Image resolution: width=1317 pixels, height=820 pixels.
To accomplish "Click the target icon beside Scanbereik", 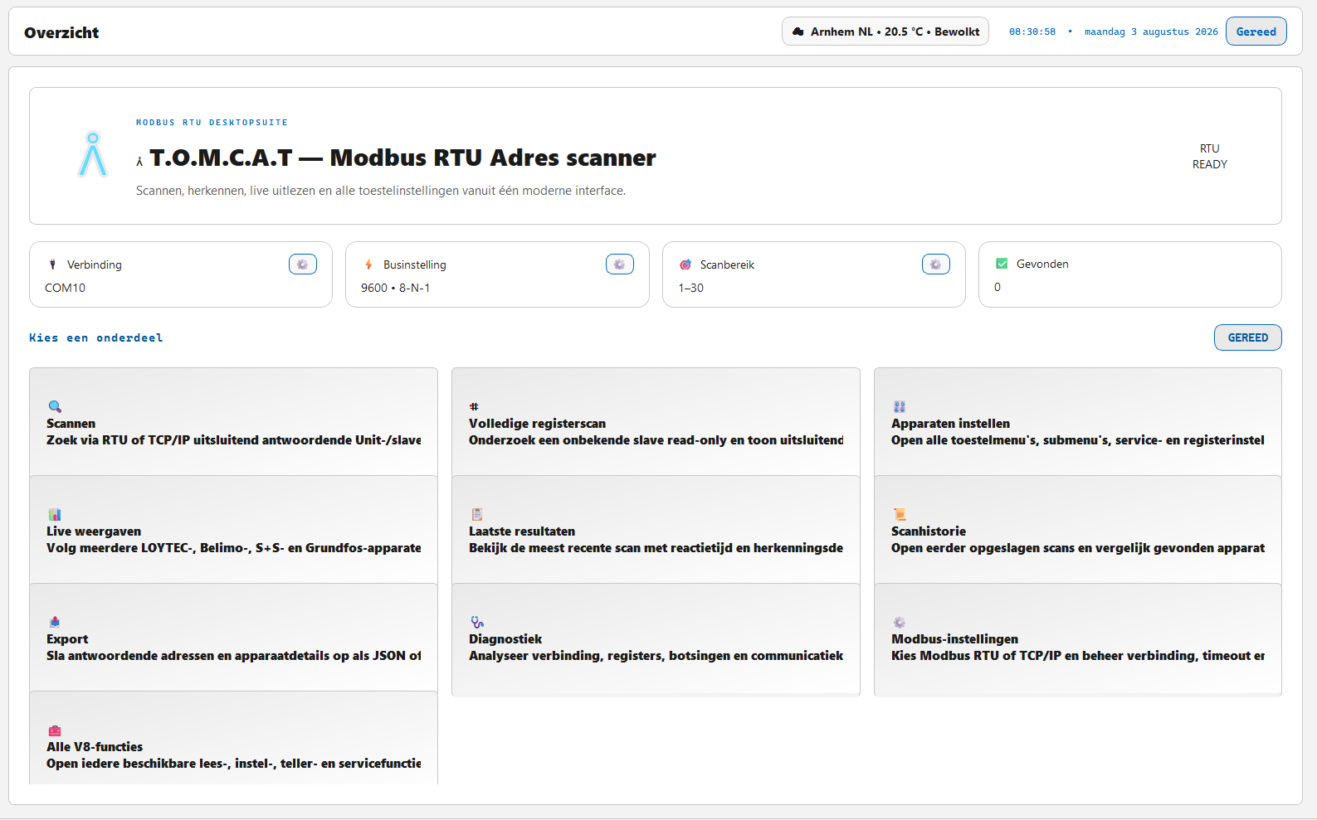I will [685, 264].
